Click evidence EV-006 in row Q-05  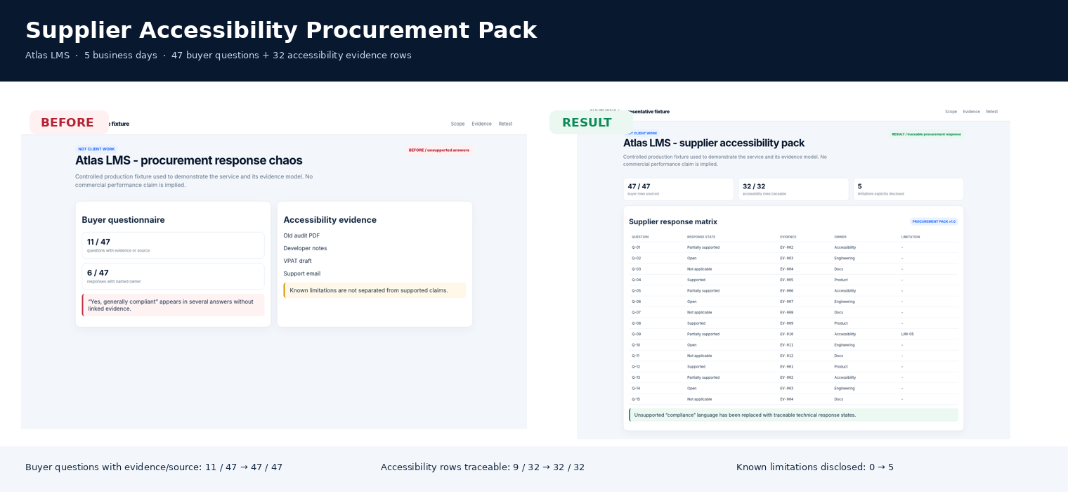(786, 290)
